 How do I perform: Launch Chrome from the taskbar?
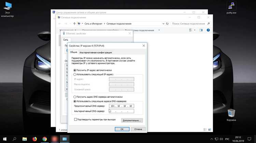click(45, 139)
